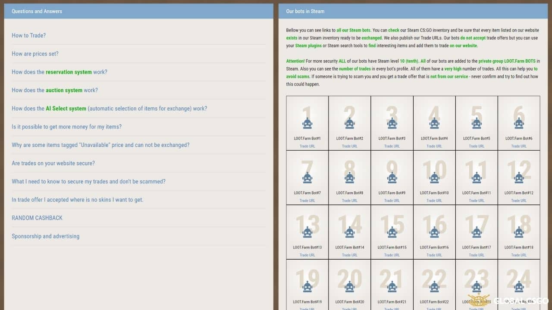
Task: Open Trade URL link for Bot#6
Action: [518, 146]
